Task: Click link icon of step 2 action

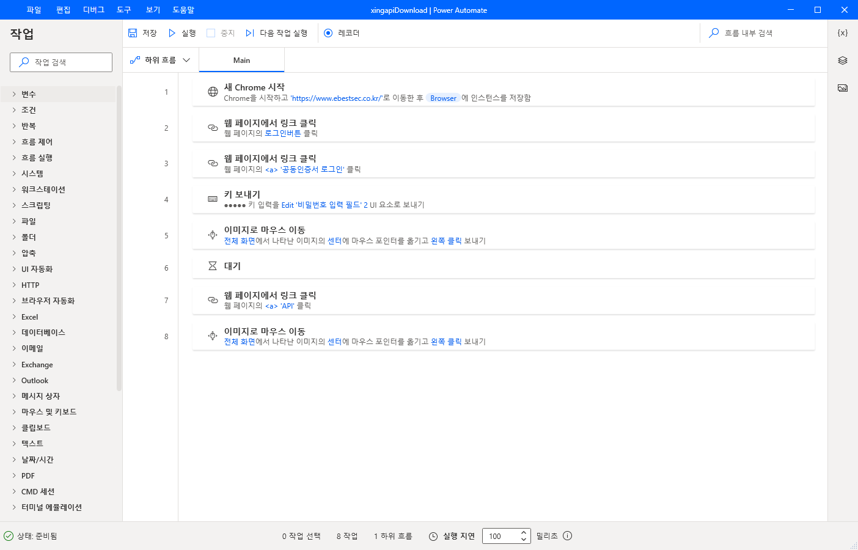Action: pyautogui.click(x=213, y=128)
